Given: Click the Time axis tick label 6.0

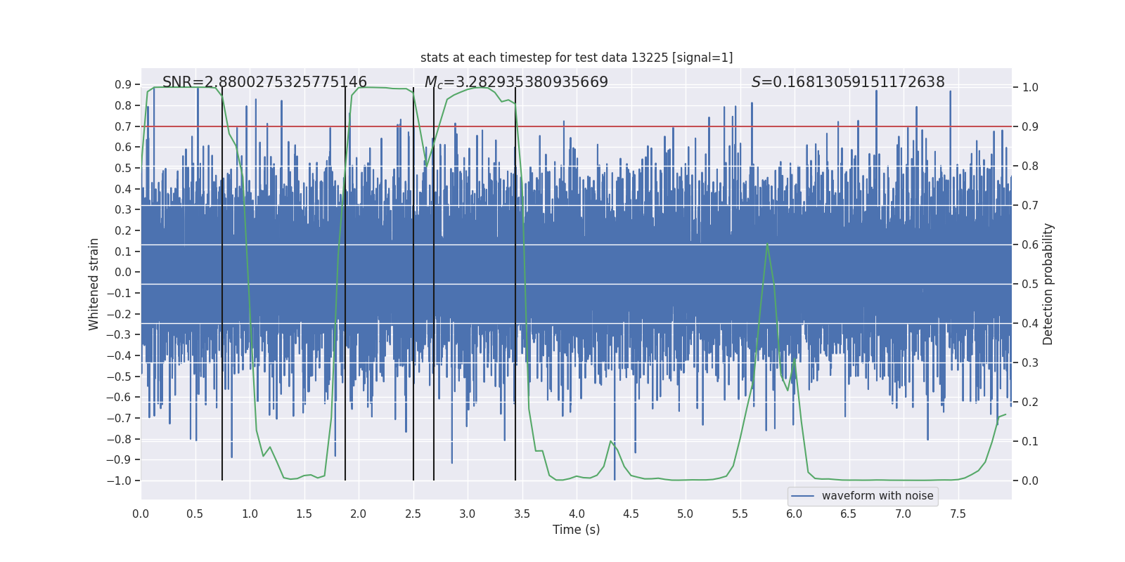Looking at the screenshot, I should [x=795, y=514].
